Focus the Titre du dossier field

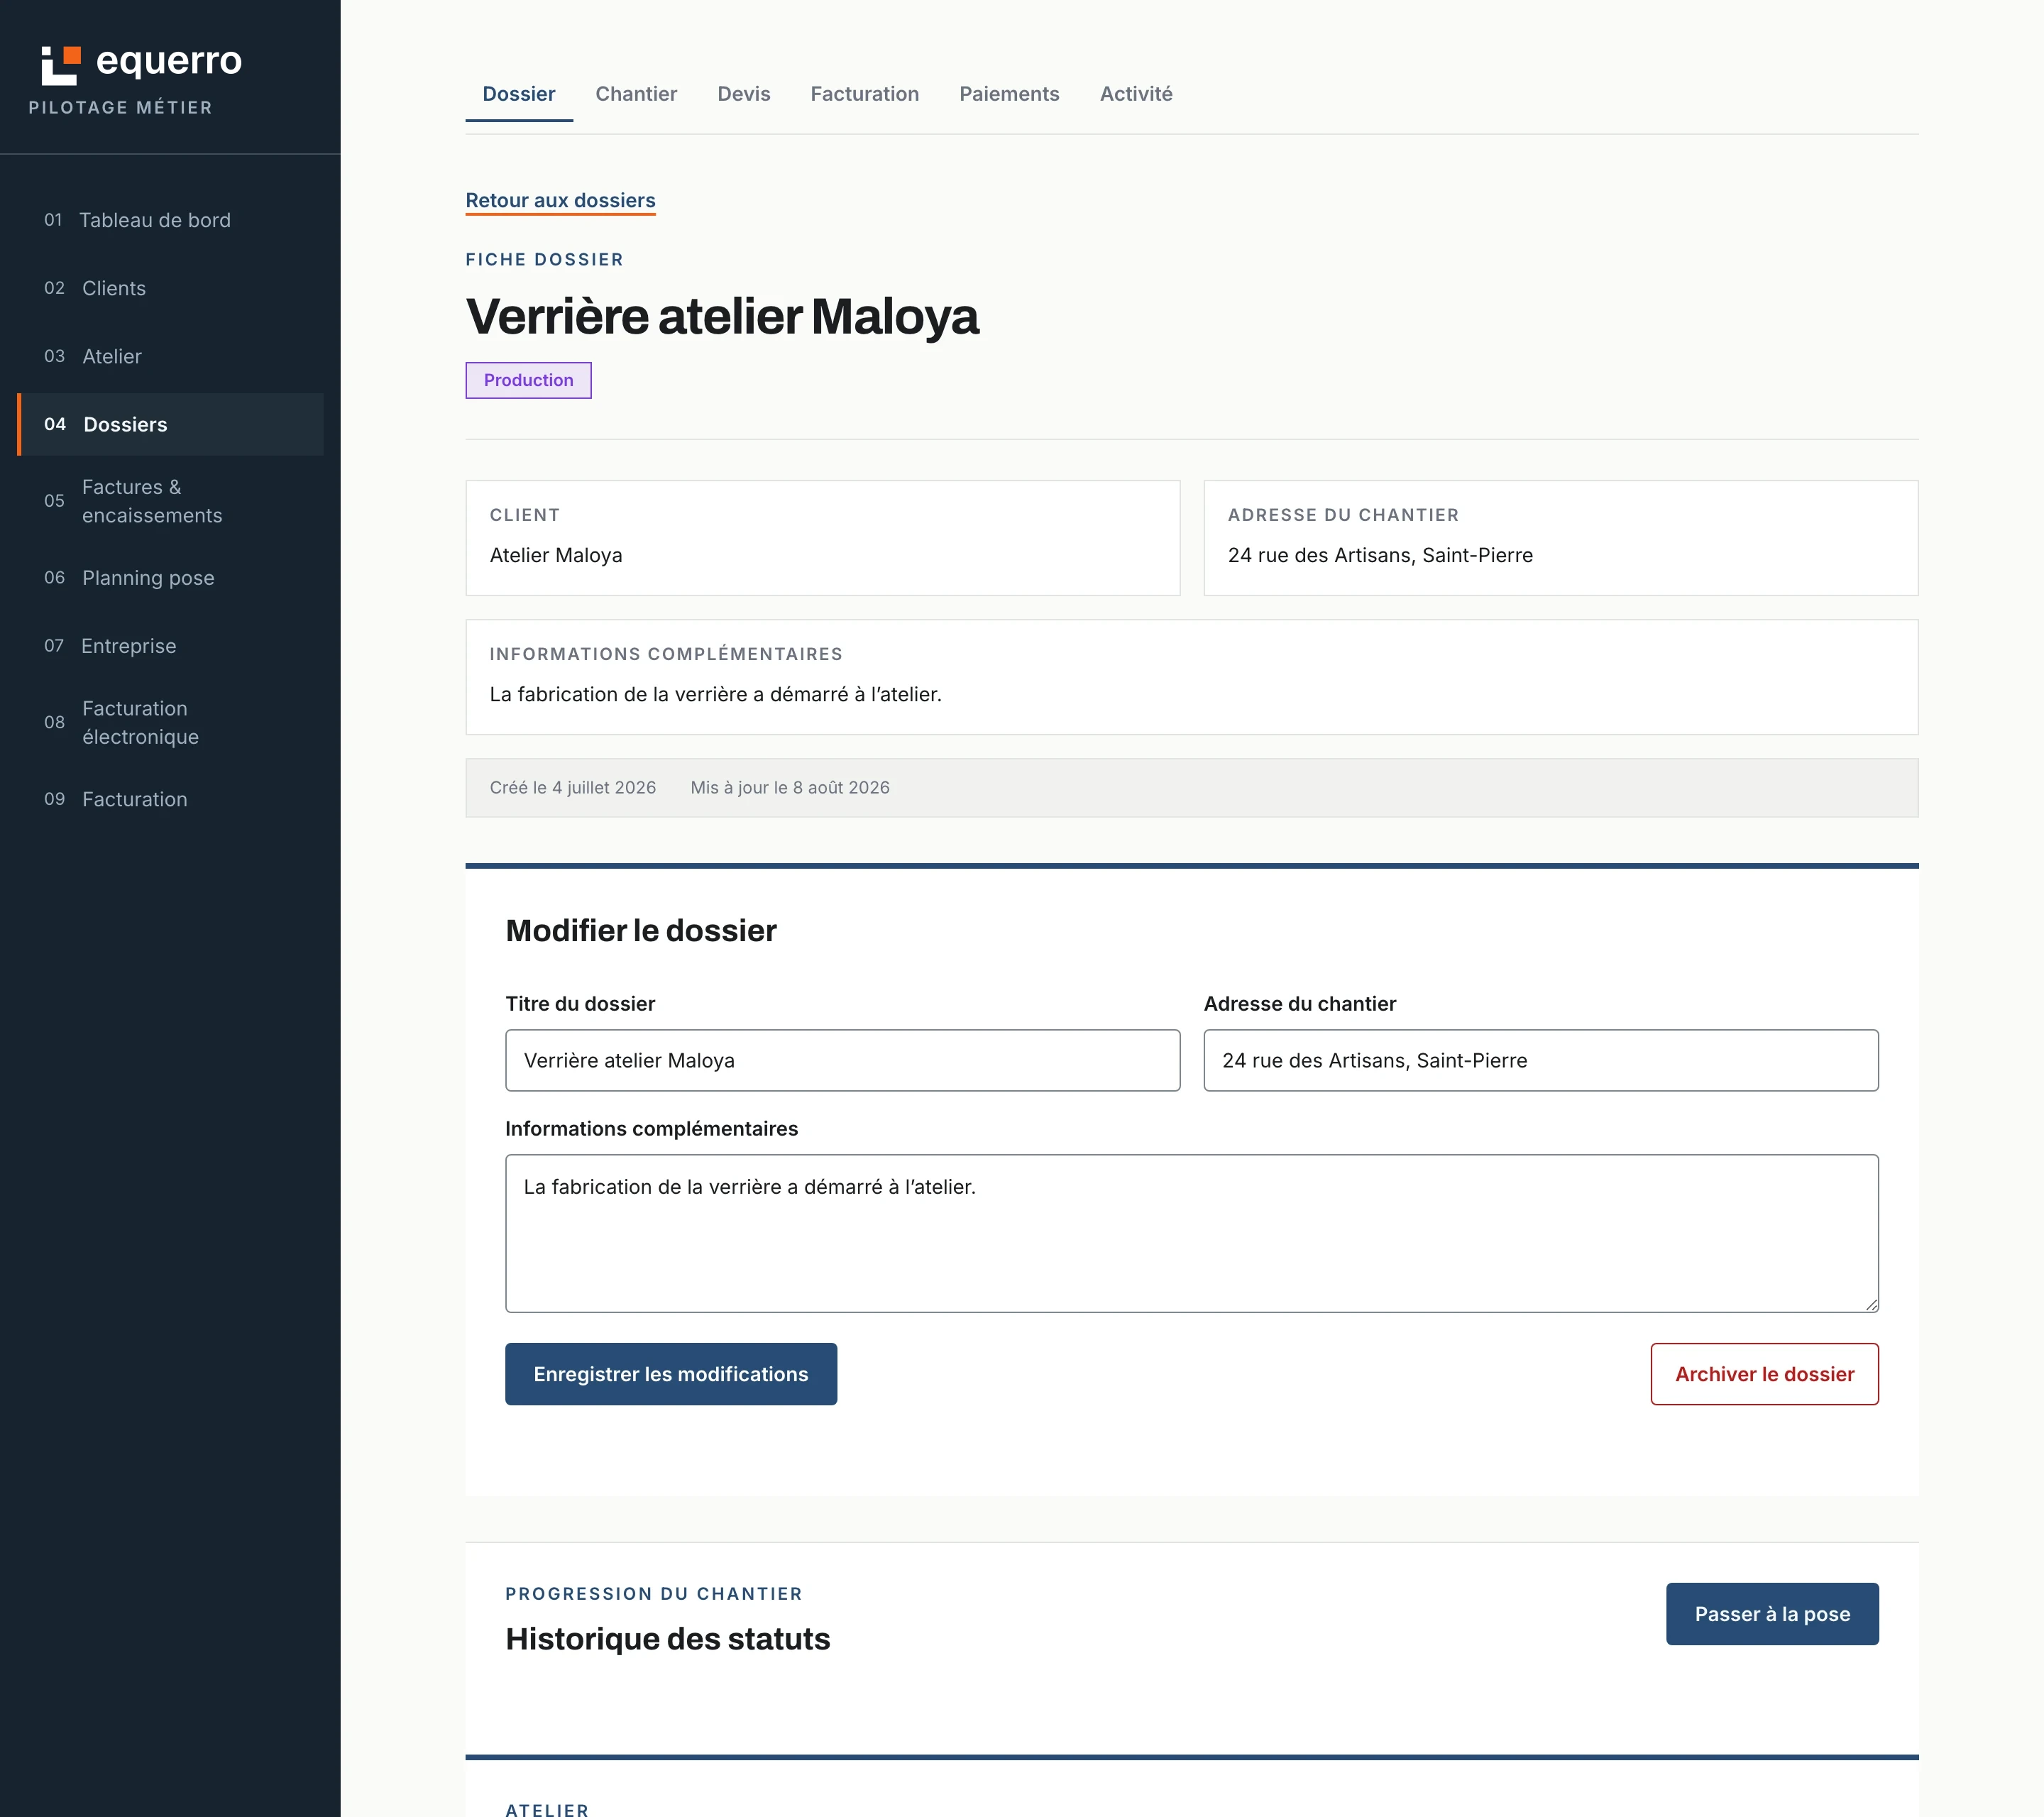click(x=842, y=1060)
